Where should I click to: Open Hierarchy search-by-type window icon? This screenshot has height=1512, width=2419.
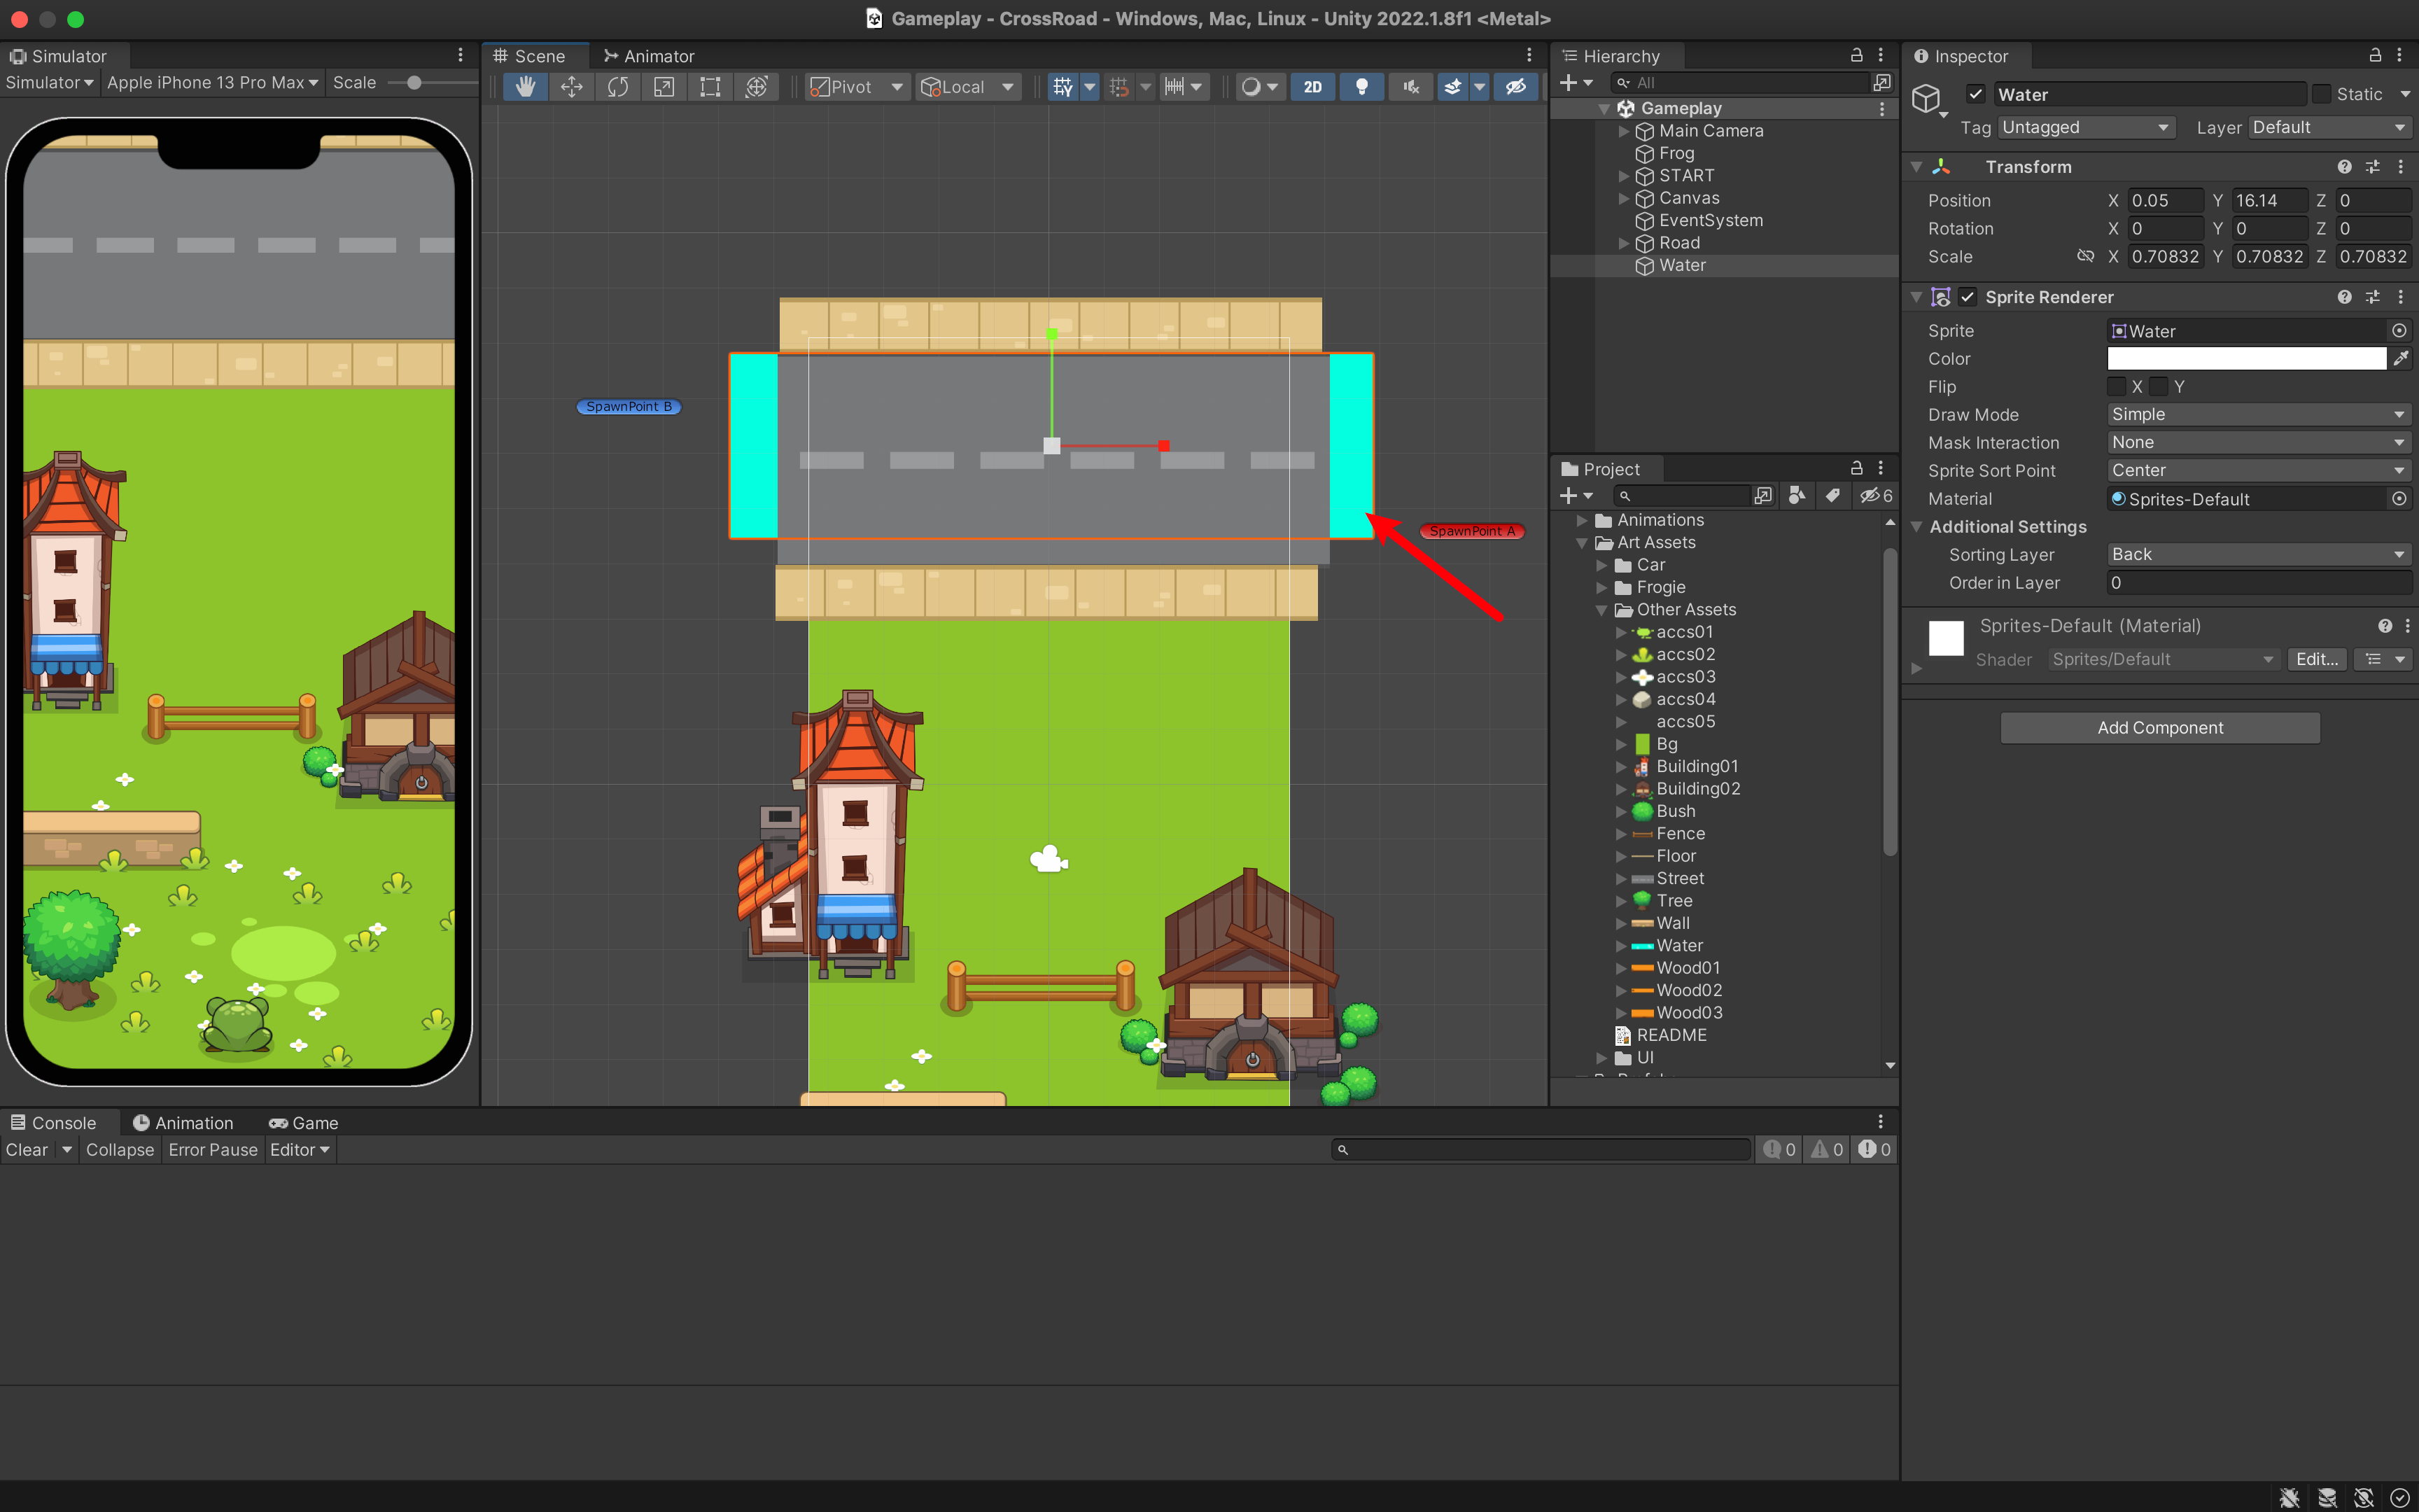(1882, 82)
